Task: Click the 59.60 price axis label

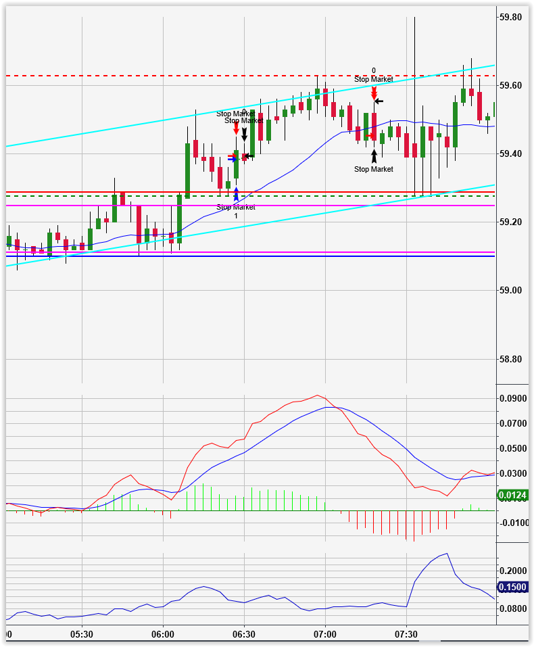Action: pyautogui.click(x=510, y=86)
